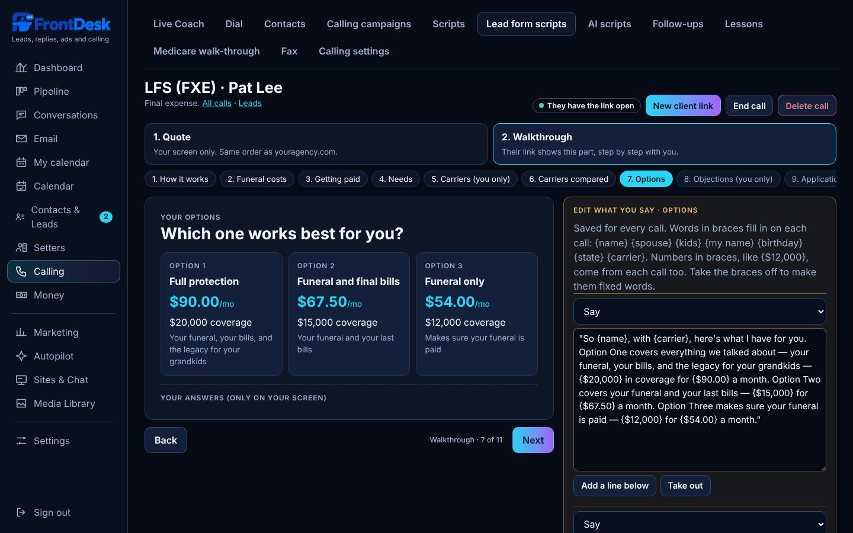Screen dimensions: 853x533
Task: Click the Sign out arrow icon
Action: pyautogui.click(x=21, y=512)
